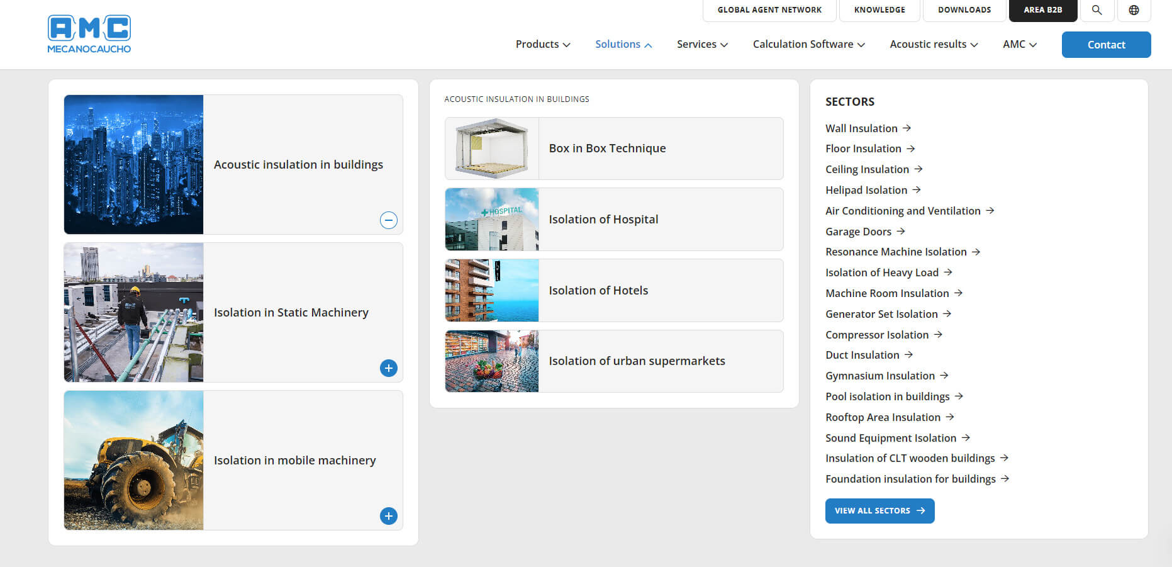Open Sound Equipment Isolation link
This screenshot has height=567, width=1172.
point(898,438)
